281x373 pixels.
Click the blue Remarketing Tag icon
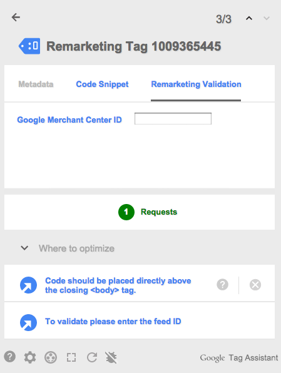point(29,46)
